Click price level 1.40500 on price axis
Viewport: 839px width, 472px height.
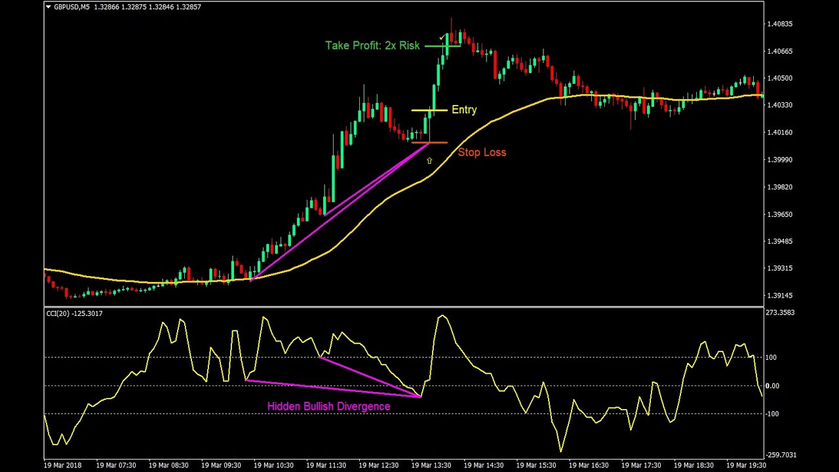779,78
